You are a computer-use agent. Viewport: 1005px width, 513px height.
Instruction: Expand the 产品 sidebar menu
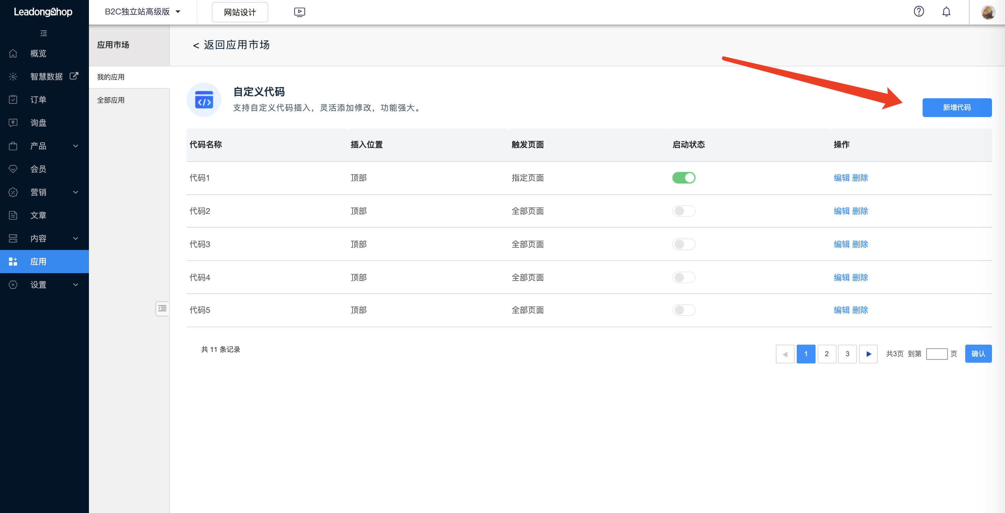coord(76,146)
